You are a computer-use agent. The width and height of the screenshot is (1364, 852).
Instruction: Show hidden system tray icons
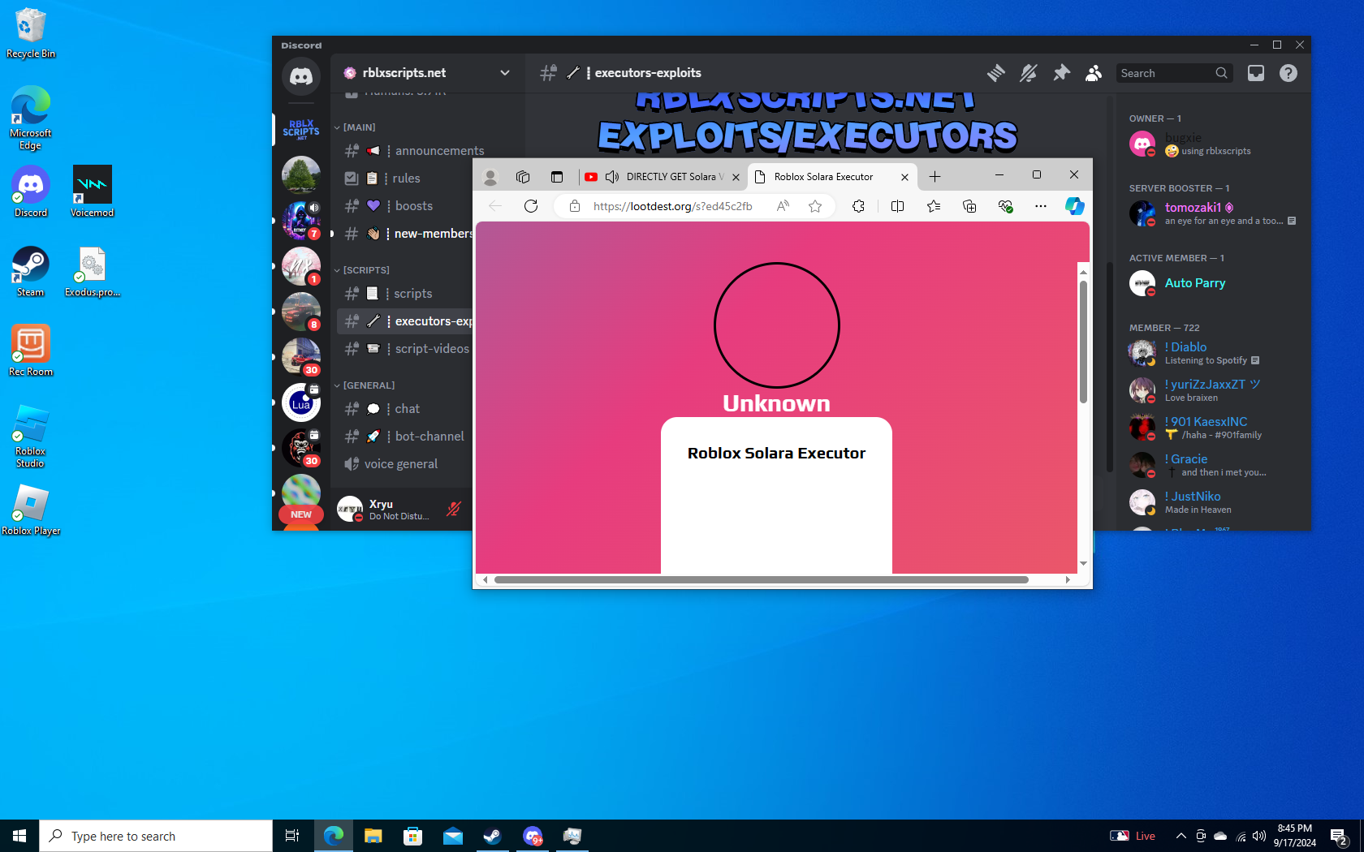click(x=1181, y=836)
